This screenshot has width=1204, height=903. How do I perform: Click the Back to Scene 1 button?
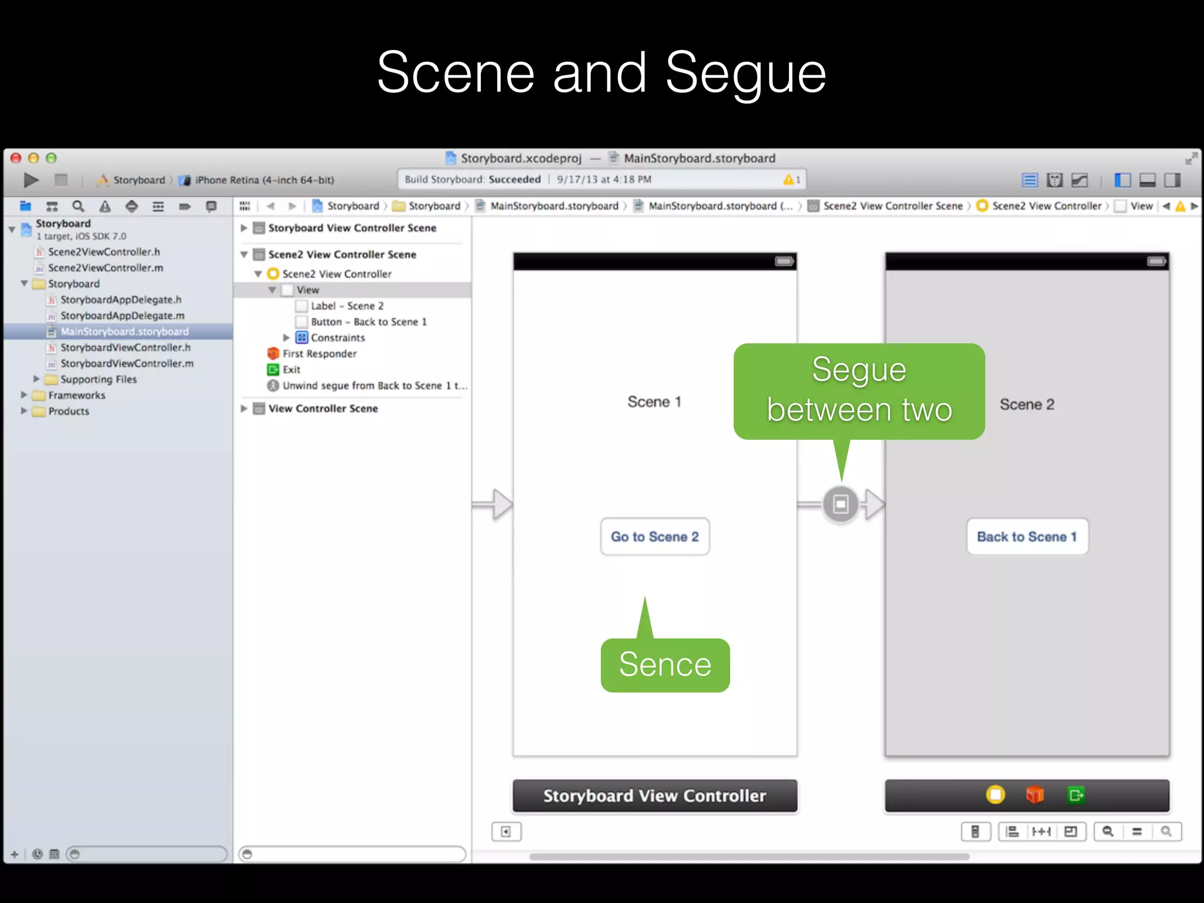pos(1027,536)
